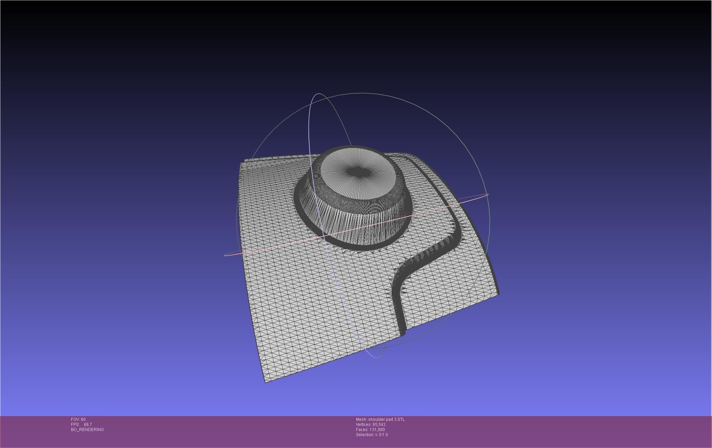Click 'Mesh: shoulder part 3.STL' label
The width and height of the screenshot is (712, 448).
click(x=380, y=419)
